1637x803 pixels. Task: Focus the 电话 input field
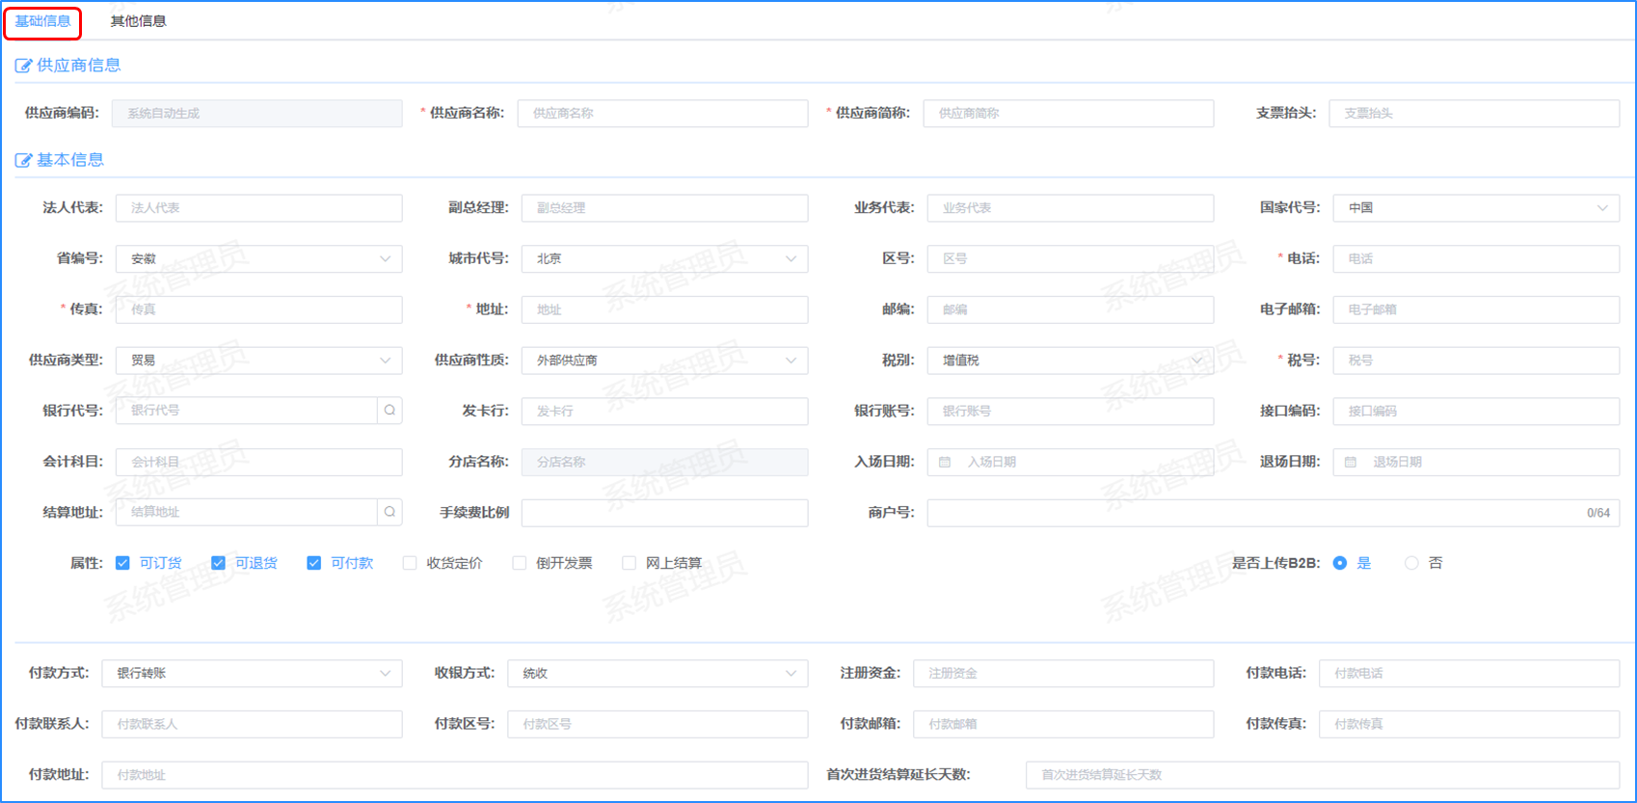pyautogui.click(x=1476, y=259)
